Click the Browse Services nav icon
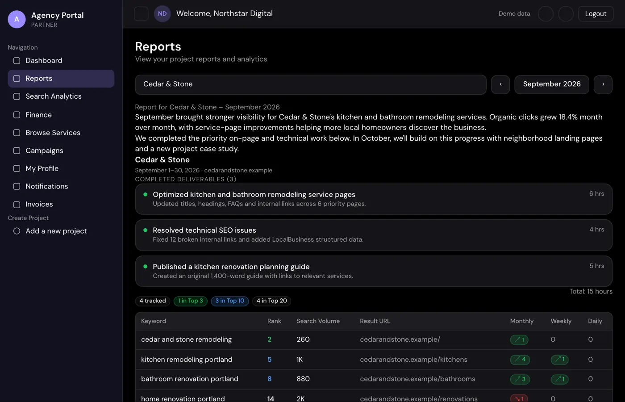The height and width of the screenshot is (402, 625). [x=17, y=133]
